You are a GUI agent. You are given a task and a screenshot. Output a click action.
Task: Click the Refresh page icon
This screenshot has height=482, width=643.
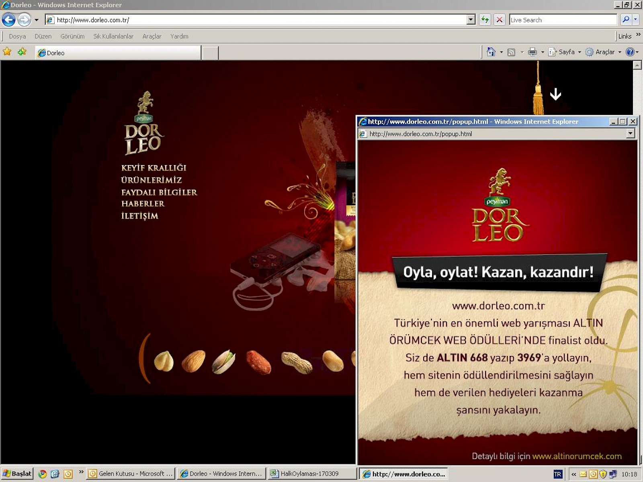(x=485, y=20)
